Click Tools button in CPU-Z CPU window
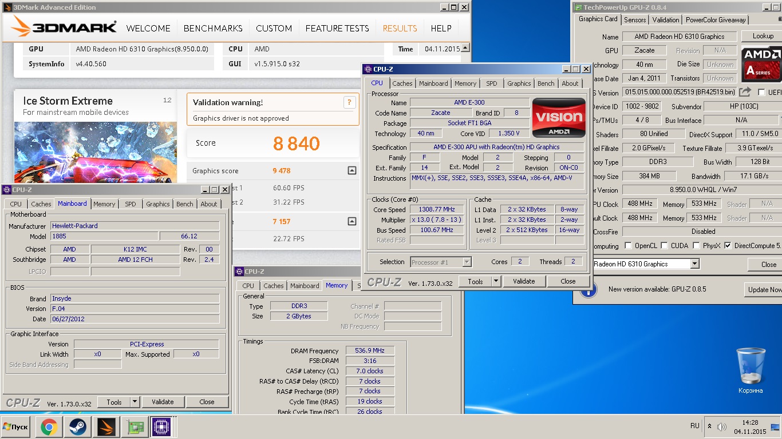This screenshot has height=439, width=782. click(475, 281)
